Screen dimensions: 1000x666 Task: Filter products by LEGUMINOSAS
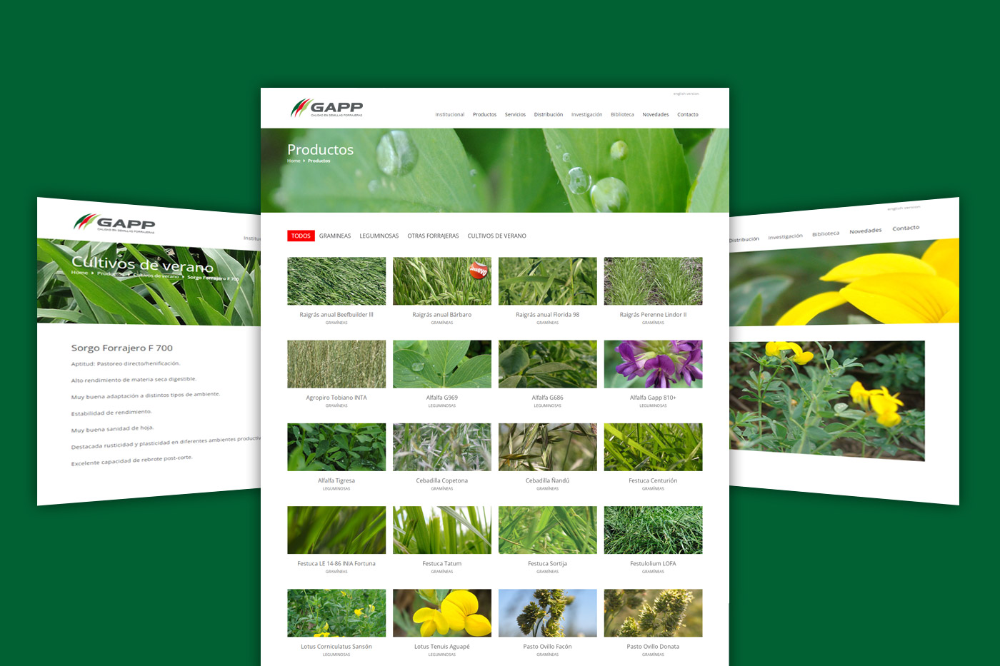pyautogui.click(x=379, y=236)
